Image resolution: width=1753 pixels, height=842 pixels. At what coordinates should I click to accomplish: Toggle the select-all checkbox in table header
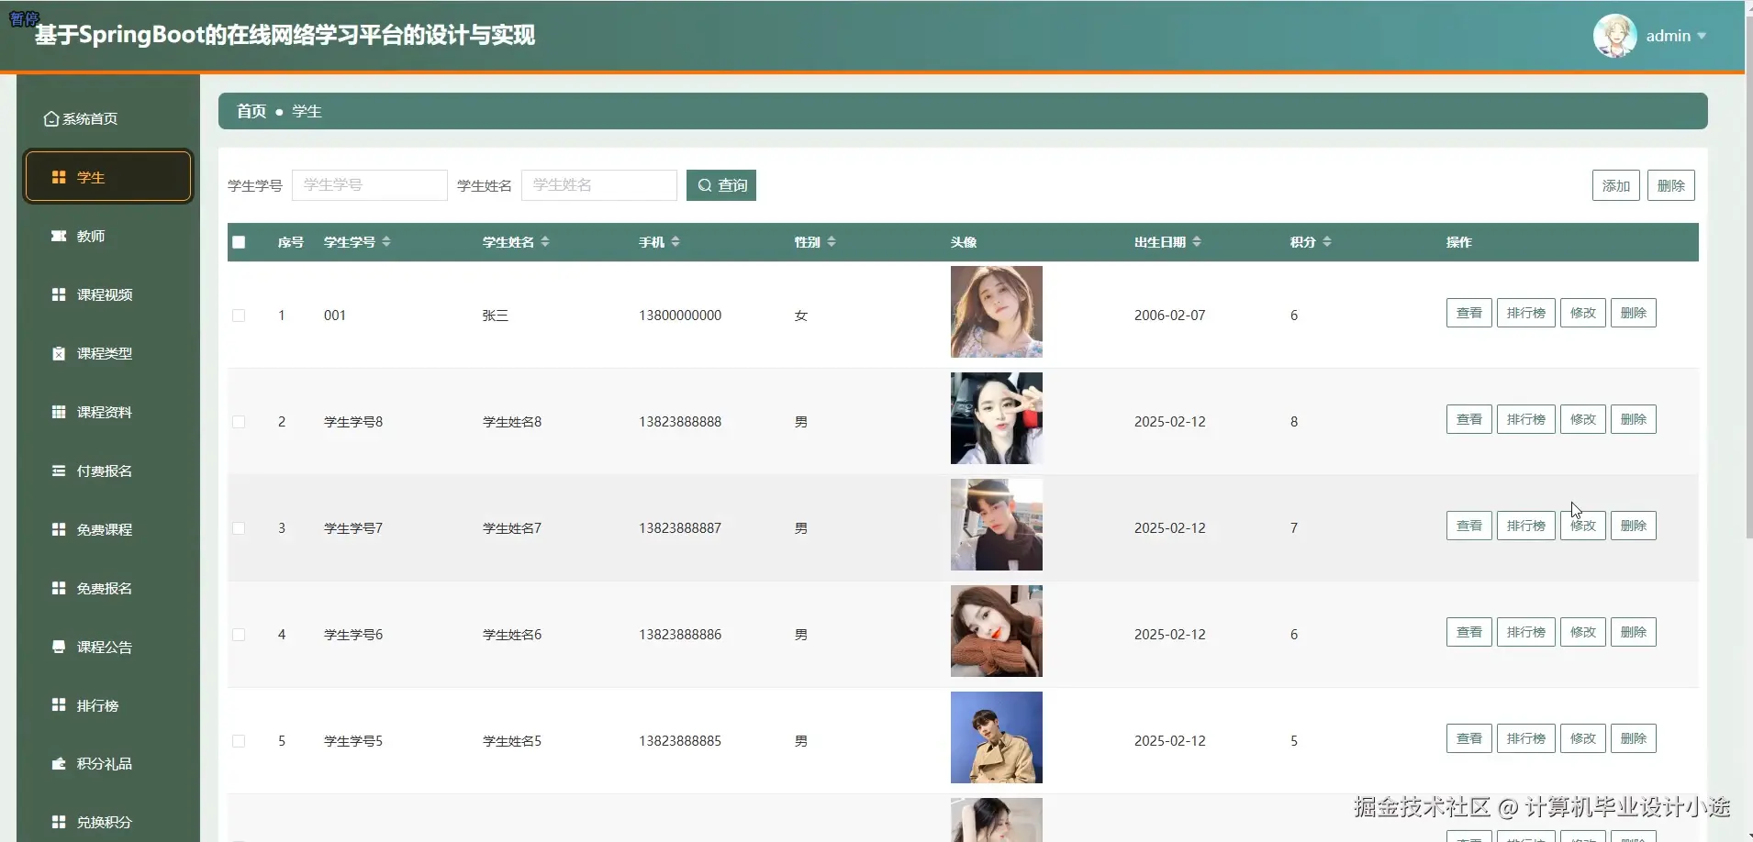coord(239,242)
